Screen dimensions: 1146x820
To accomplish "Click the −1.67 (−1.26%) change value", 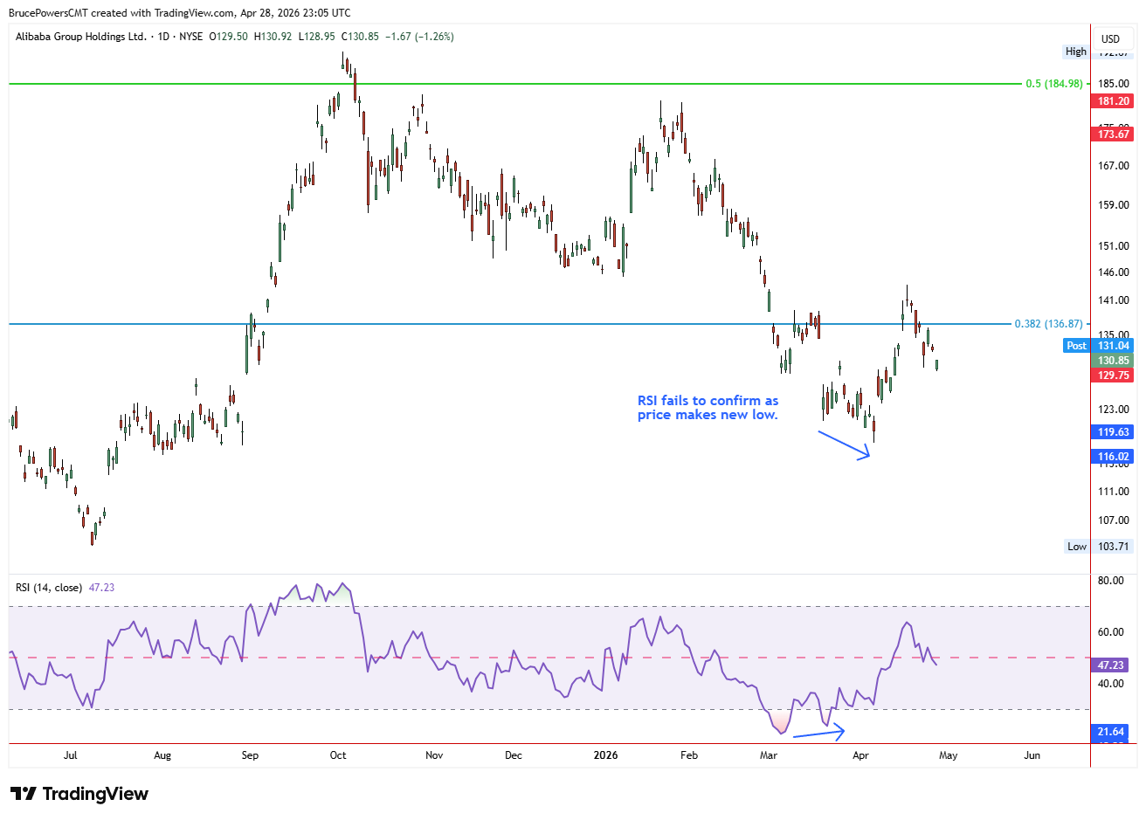I will [419, 37].
